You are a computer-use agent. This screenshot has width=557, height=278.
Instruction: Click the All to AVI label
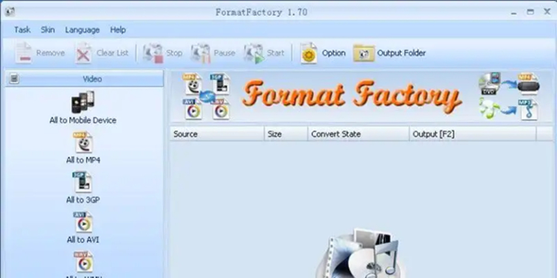pos(83,240)
